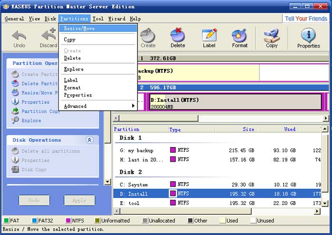Click the EASEUS app icon in title bar
The image size is (332, 235).
(6, 6)
